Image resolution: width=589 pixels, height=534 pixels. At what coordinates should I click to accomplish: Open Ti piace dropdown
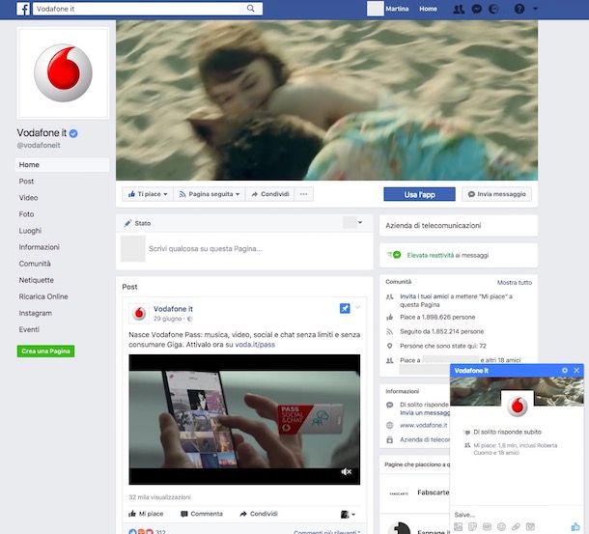(147, 194)
